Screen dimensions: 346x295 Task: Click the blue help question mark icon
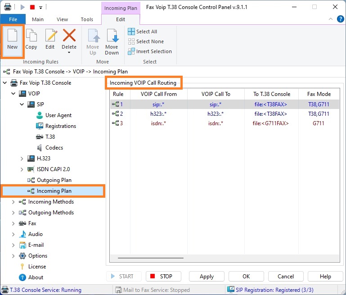pyautogui.click(x=340, y=19)
